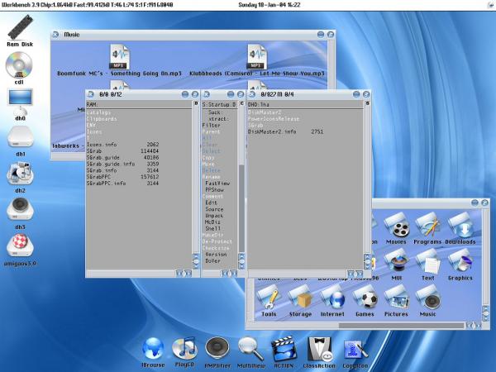
Task: Click the Filter command in command list
Action: 212,126
